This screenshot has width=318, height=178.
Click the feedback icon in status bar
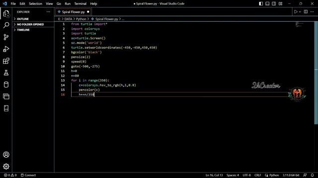[305, 175]
